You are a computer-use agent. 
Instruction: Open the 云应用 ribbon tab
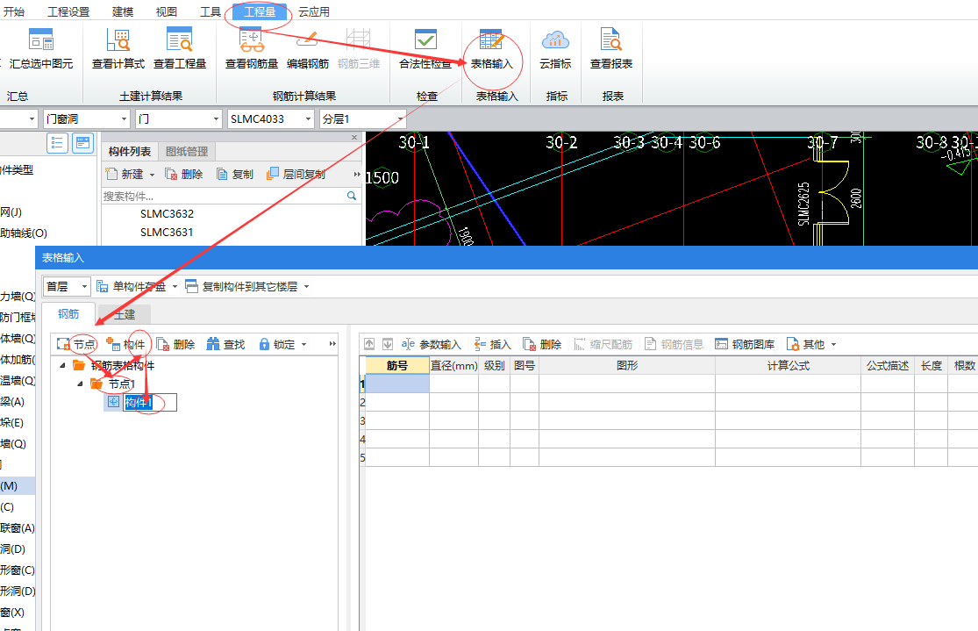(x=314, y=11)
